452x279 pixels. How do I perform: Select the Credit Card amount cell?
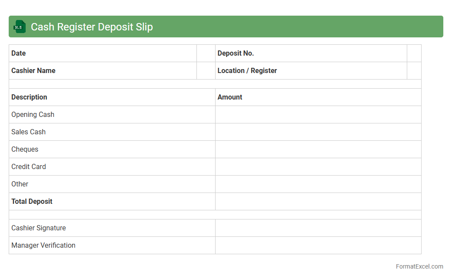tap(318, 167)
